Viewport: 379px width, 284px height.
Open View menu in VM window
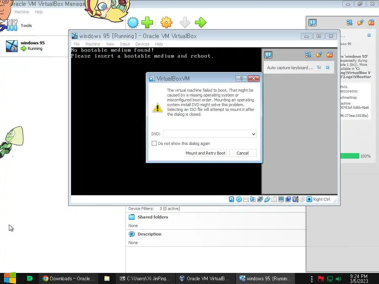pyautogui.click(x=110, y=44)
